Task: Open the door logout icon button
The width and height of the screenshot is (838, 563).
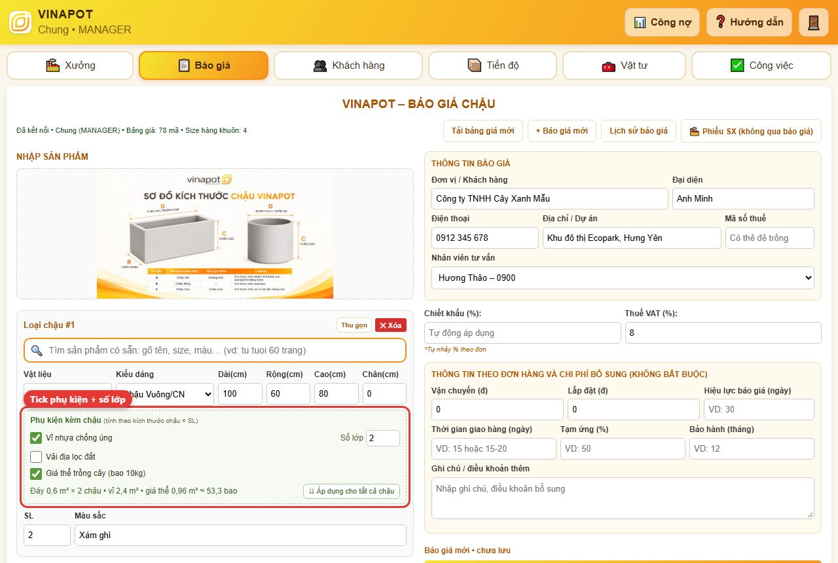Action: pos(814,22)
